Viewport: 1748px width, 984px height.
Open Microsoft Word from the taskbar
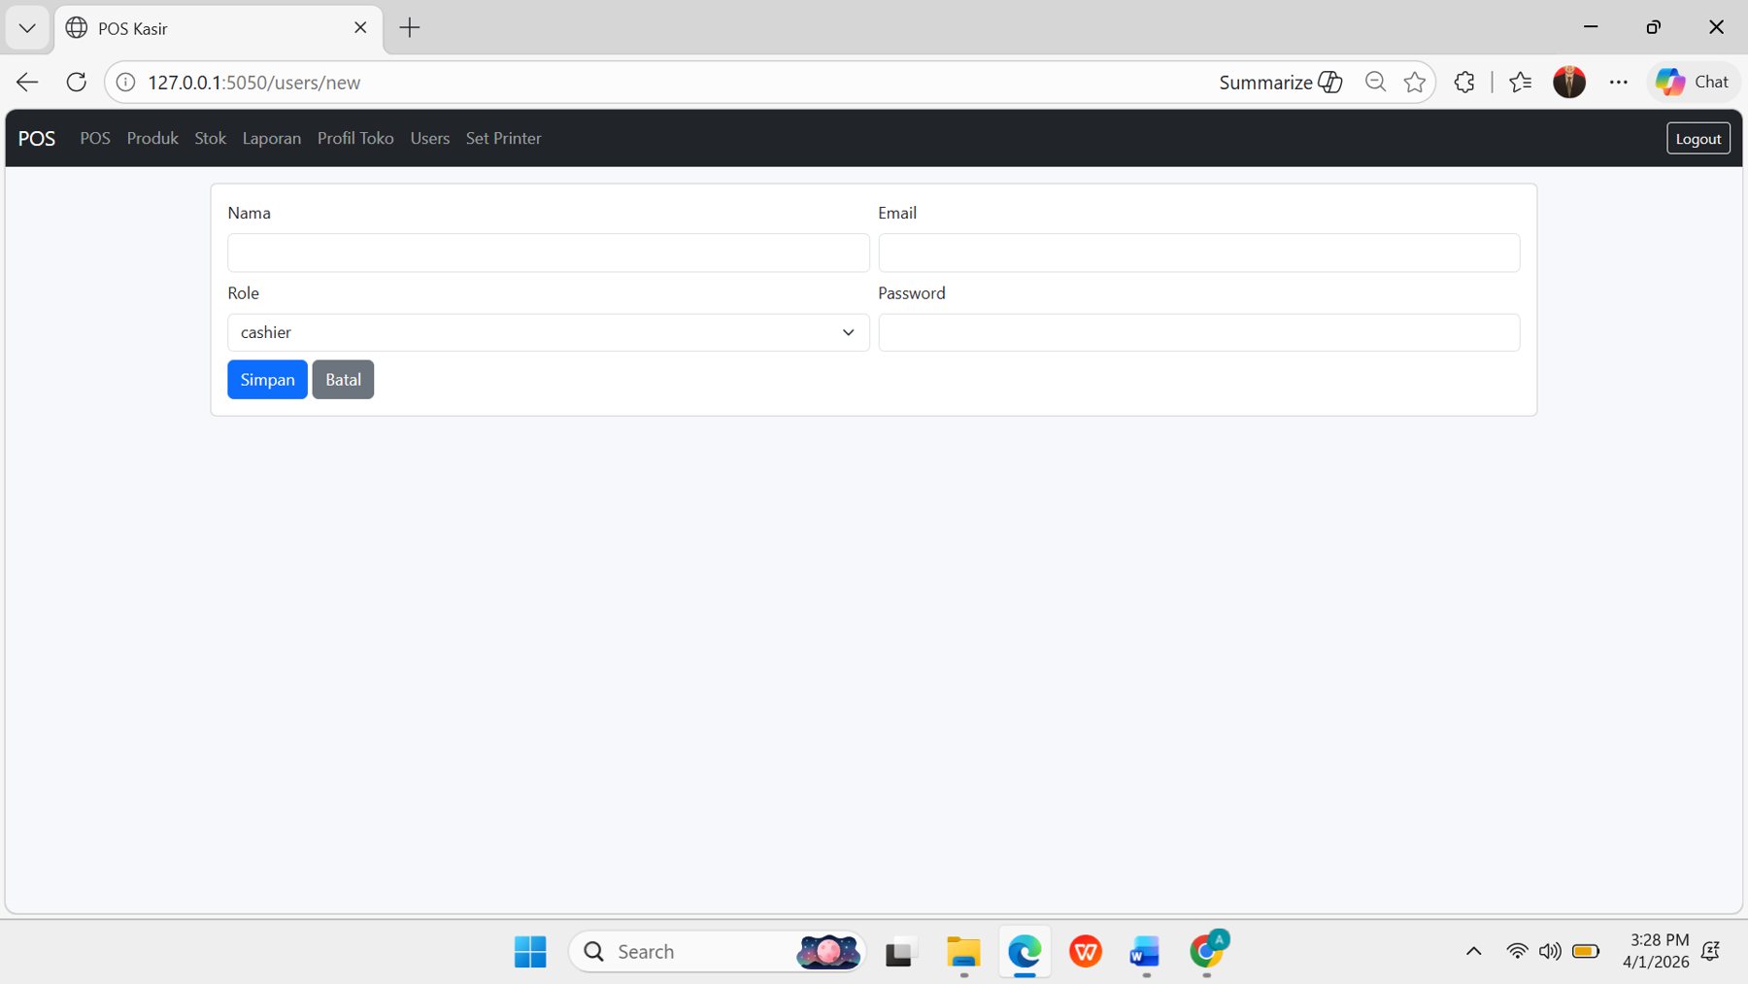click(x=1145, y=952)
